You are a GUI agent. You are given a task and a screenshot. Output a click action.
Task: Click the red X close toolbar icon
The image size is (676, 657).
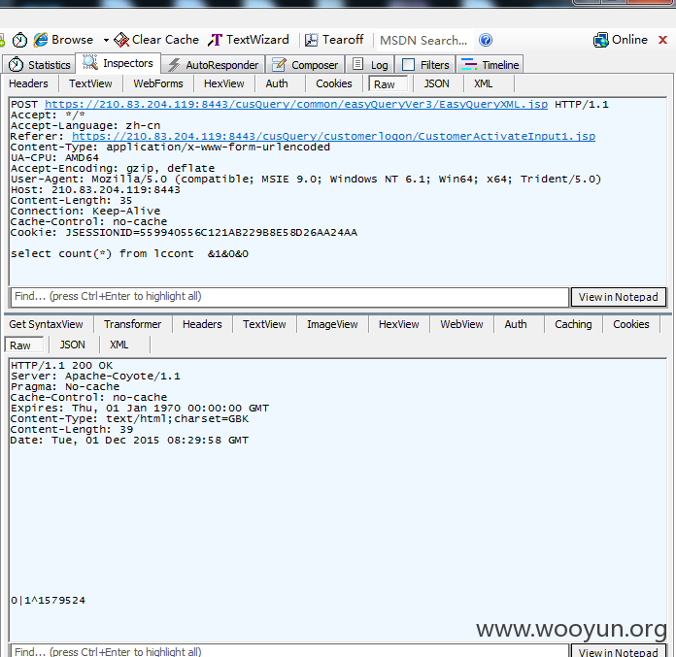click(662, 40)
